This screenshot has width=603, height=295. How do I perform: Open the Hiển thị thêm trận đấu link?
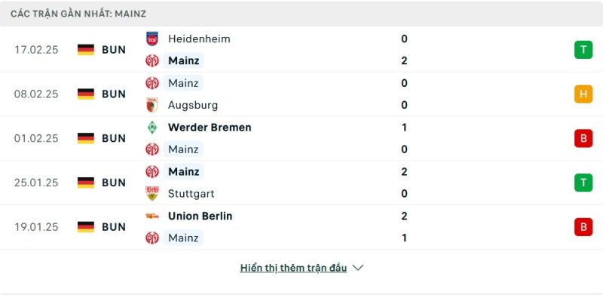pos(293,268)
